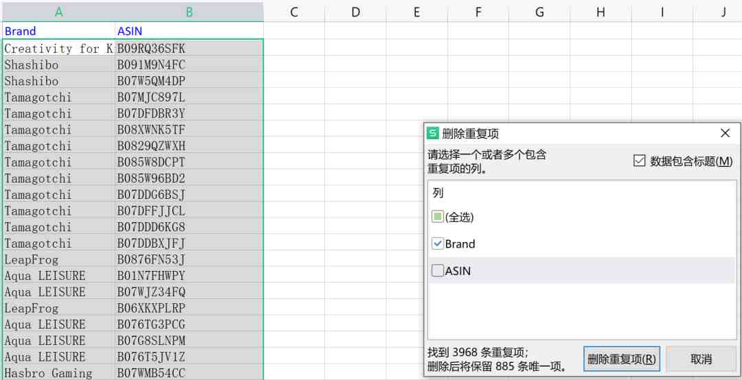Click cell B06XKXPLRP
The width and height of the screenshot is (742, 380).
tap(190, 308)
